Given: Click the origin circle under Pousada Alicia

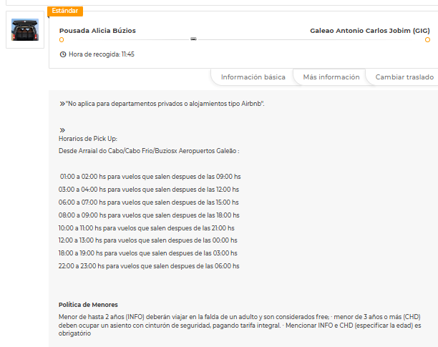Looking at the screenshot, I should pyautogui.click(x=62, y=40).
